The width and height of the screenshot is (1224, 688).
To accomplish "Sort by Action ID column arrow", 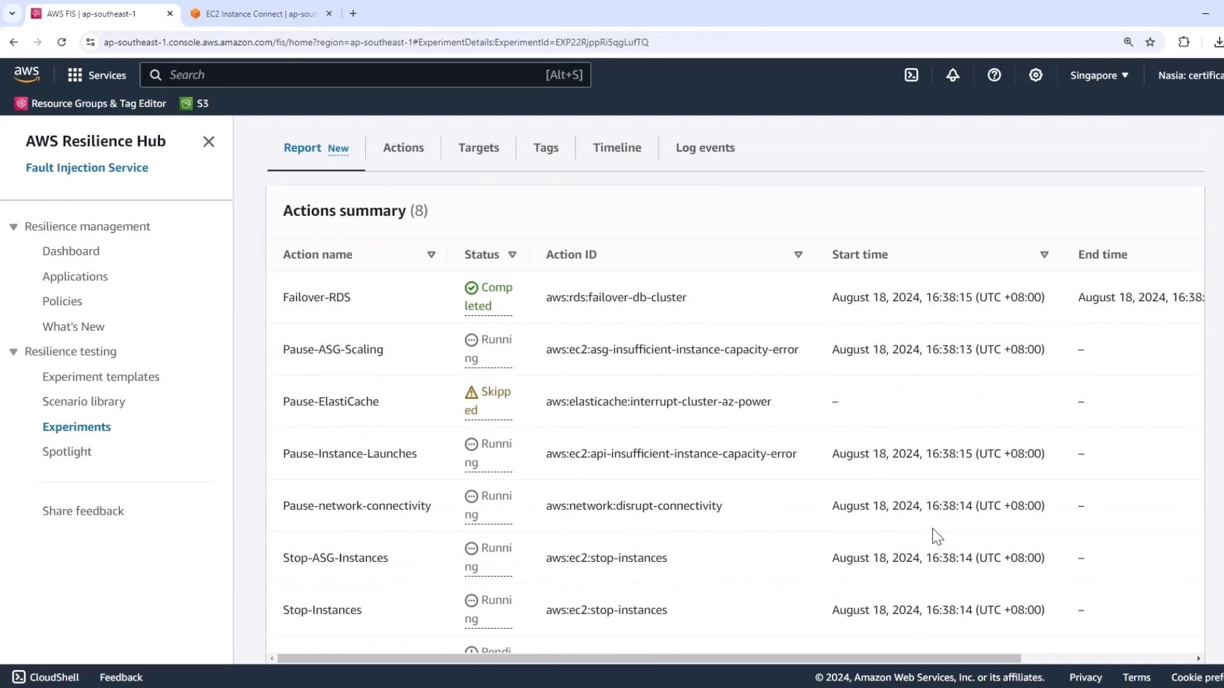I will point(798,255).
